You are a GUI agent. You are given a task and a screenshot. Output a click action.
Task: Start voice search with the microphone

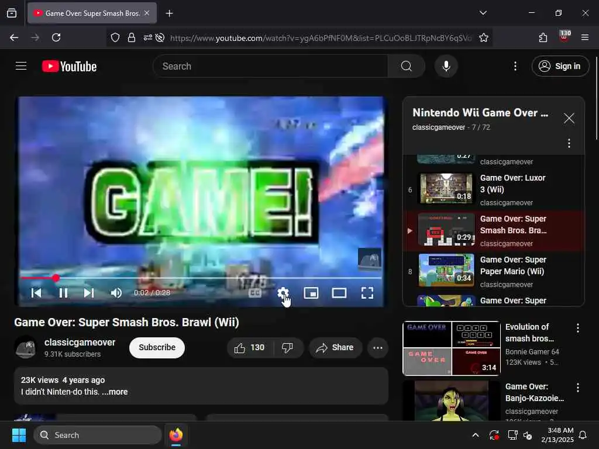446,66
